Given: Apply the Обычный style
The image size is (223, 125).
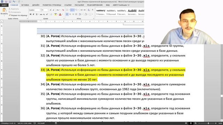Looking at the screenshot, I should coord(111,12).
